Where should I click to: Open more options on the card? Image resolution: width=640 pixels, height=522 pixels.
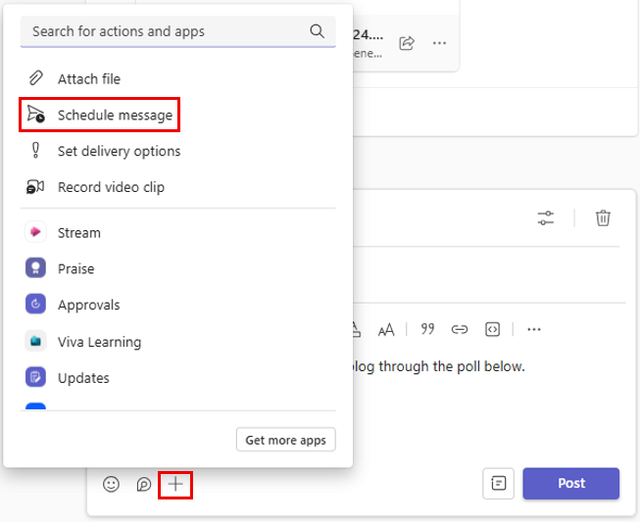point(439,43)
